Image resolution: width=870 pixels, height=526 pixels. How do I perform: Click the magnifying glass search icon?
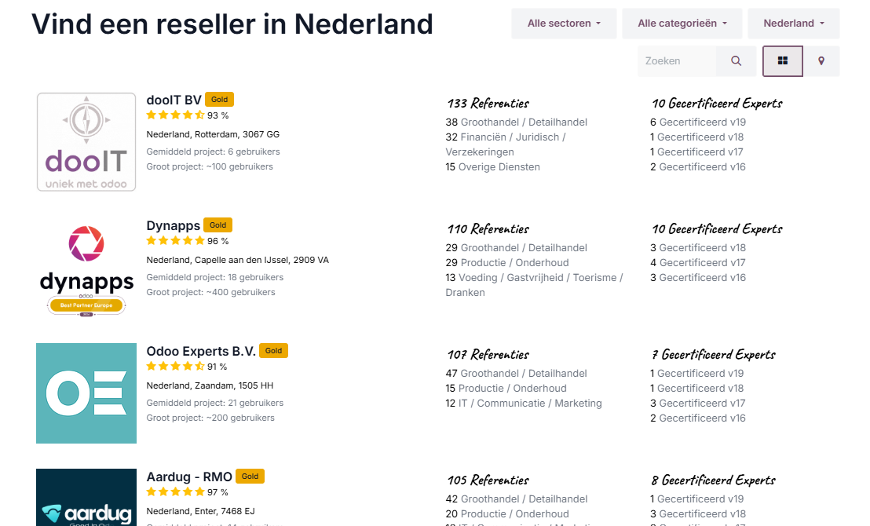pyautogui.click(x=736, y=61)
